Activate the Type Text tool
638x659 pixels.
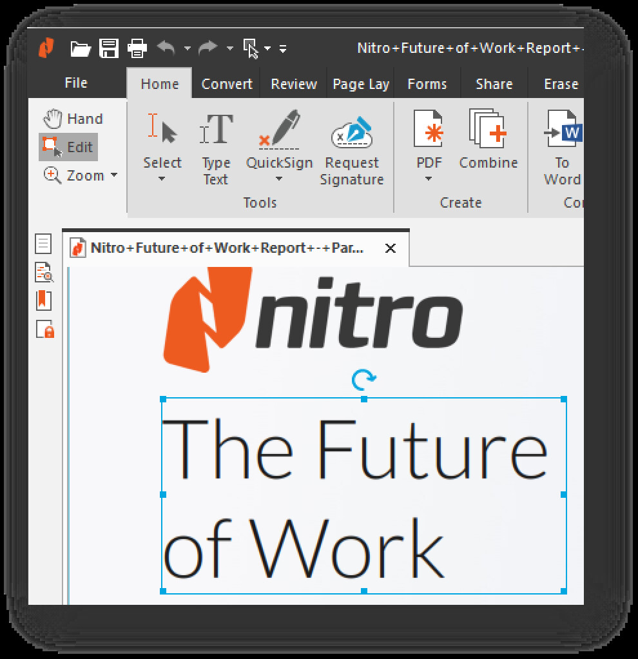click(216, 148)
